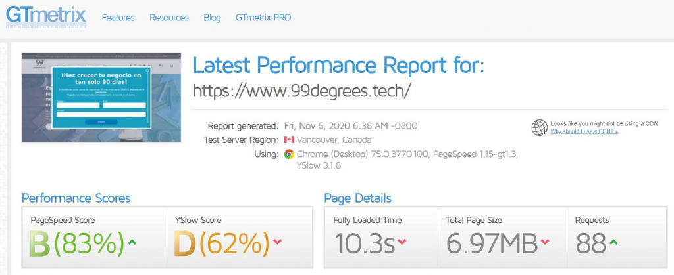674x275 pixels.
Task: Click the GTmetrix logo
Action: tap(46, 16)
